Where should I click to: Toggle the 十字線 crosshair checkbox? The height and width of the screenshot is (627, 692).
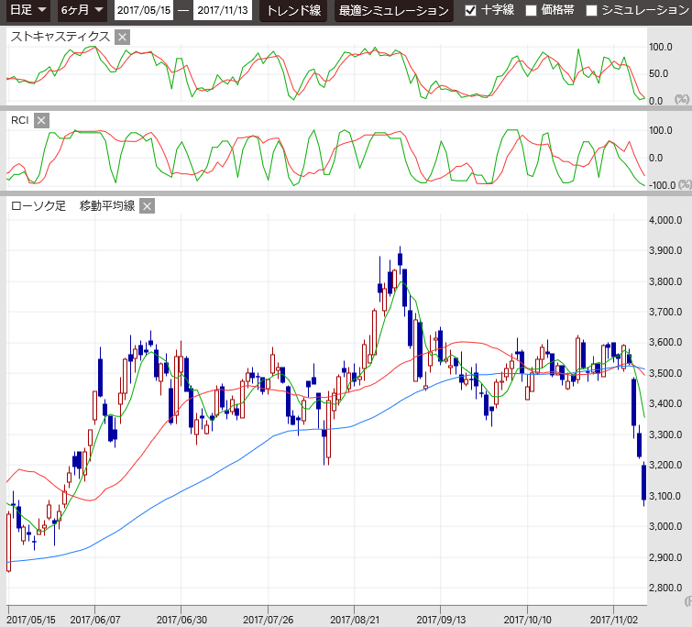[x=471, y=11]
